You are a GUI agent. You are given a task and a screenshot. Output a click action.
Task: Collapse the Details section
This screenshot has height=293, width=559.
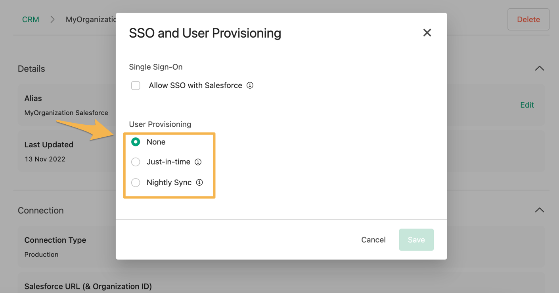[540, 68]
